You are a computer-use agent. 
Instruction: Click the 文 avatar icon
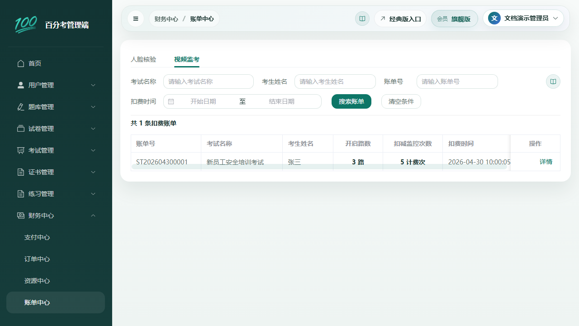[494, 18]
